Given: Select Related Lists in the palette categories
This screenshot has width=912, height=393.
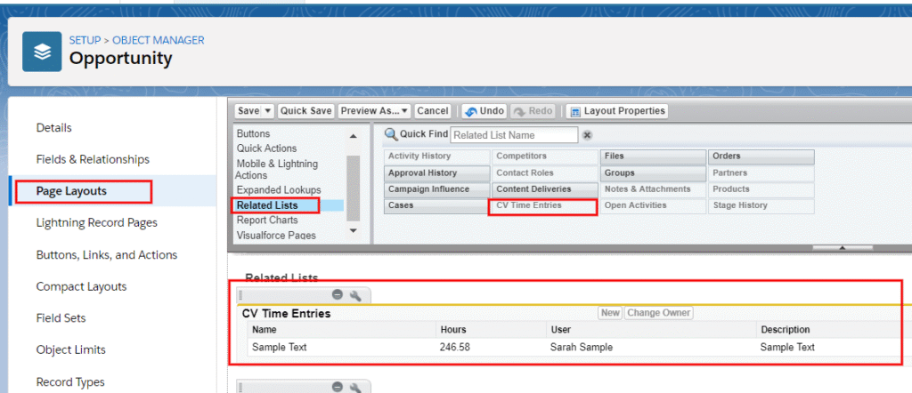Looking at the screenshot, I should 267,205.
